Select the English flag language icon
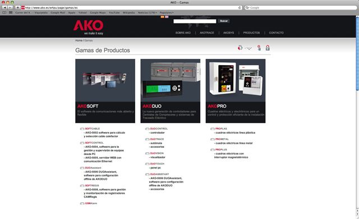Image resolution: width=359 pixels, height=219 pixels. (x=167, y=17)
